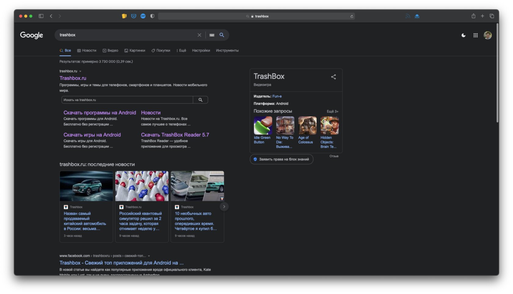Expand the trashbox.ru result options arrow
This screenshot has width=513, height=294.
point(80,71)
